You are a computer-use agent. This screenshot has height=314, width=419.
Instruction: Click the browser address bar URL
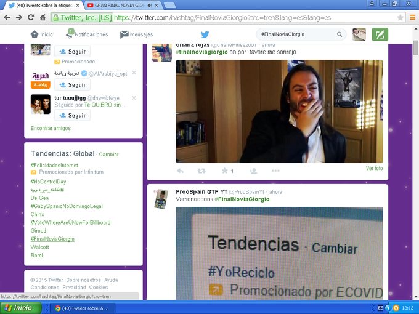click(222, 18)
